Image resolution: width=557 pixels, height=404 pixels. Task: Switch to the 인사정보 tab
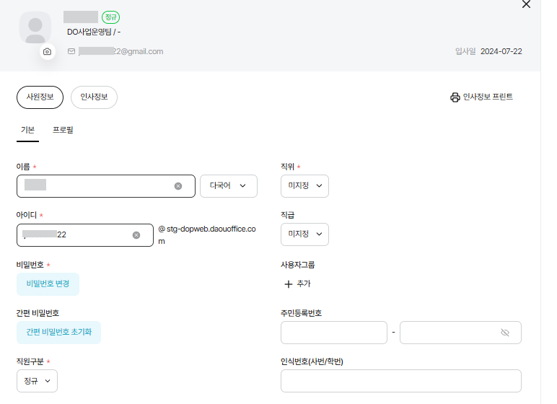pyautogui.click(x=94, y=97)
